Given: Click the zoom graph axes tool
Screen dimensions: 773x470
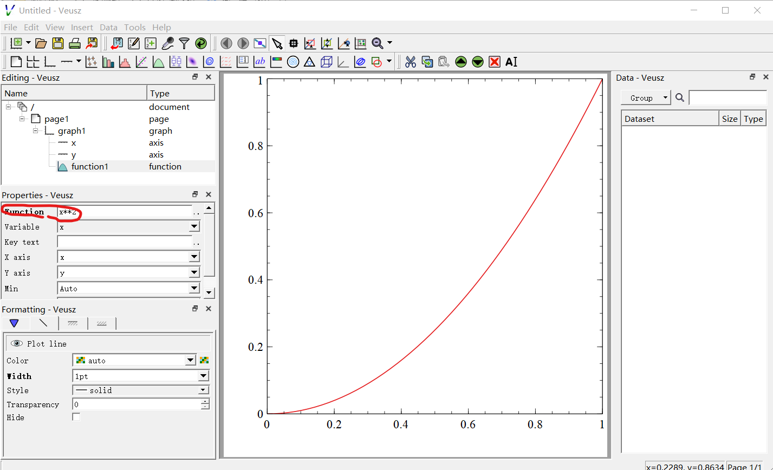Looking at the screenshot, I should [x=310, y=43].
